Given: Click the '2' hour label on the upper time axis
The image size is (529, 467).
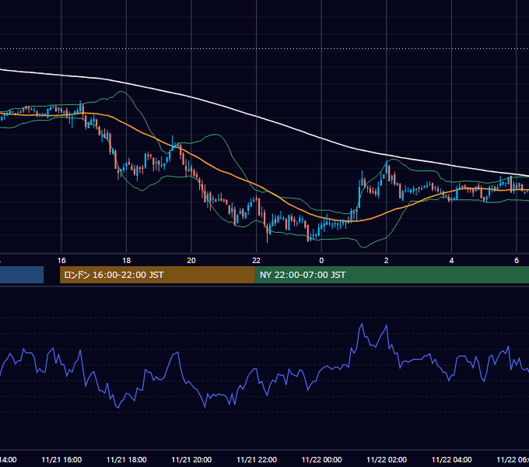Looking at the screenshot, I should (x=387, y=261).
